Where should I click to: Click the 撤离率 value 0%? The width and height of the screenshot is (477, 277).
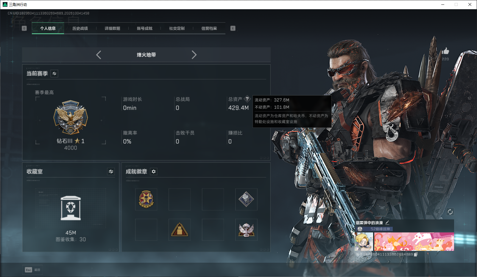(x=127, y=141)
